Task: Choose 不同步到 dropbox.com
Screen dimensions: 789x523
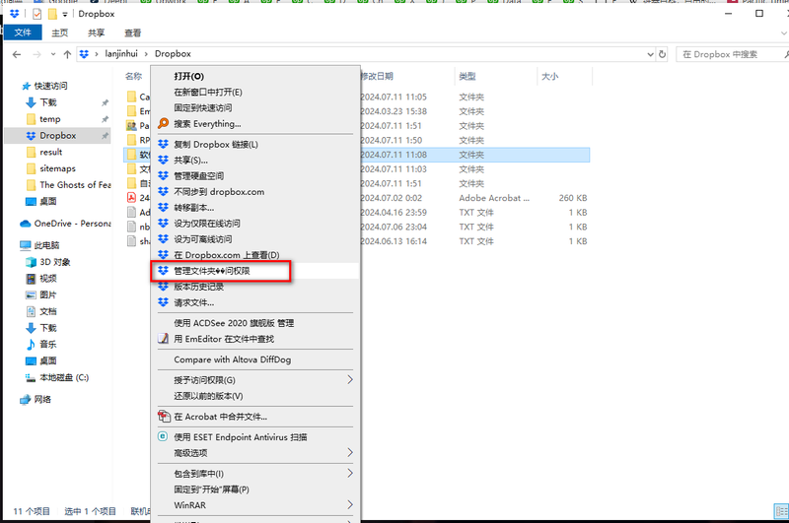Action: click(x=254, y=192)
